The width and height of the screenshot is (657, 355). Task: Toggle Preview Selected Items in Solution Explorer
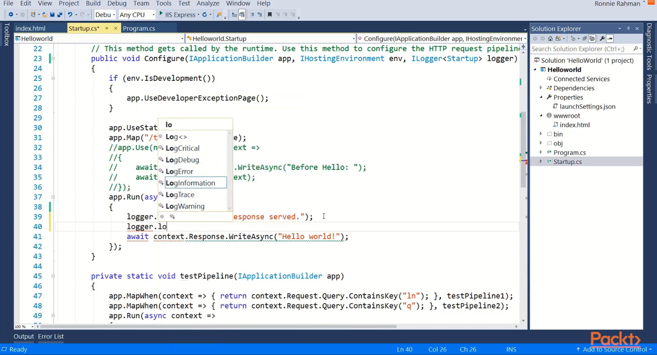pyautogui.click(x=609, y=39)
